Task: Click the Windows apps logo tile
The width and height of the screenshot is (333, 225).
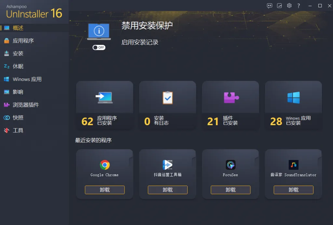Action: 294,98
